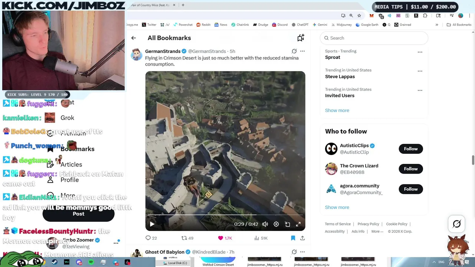Open Bookmarks in the sidebar
Image resolution: width=475 pixels, height=267 pixels.
click(x=77, y=149)
